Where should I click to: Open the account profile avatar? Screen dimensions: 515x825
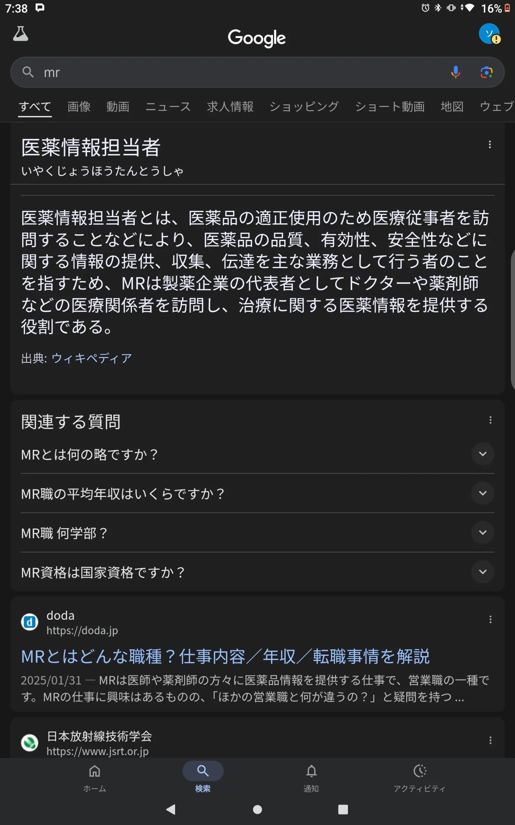489,34
